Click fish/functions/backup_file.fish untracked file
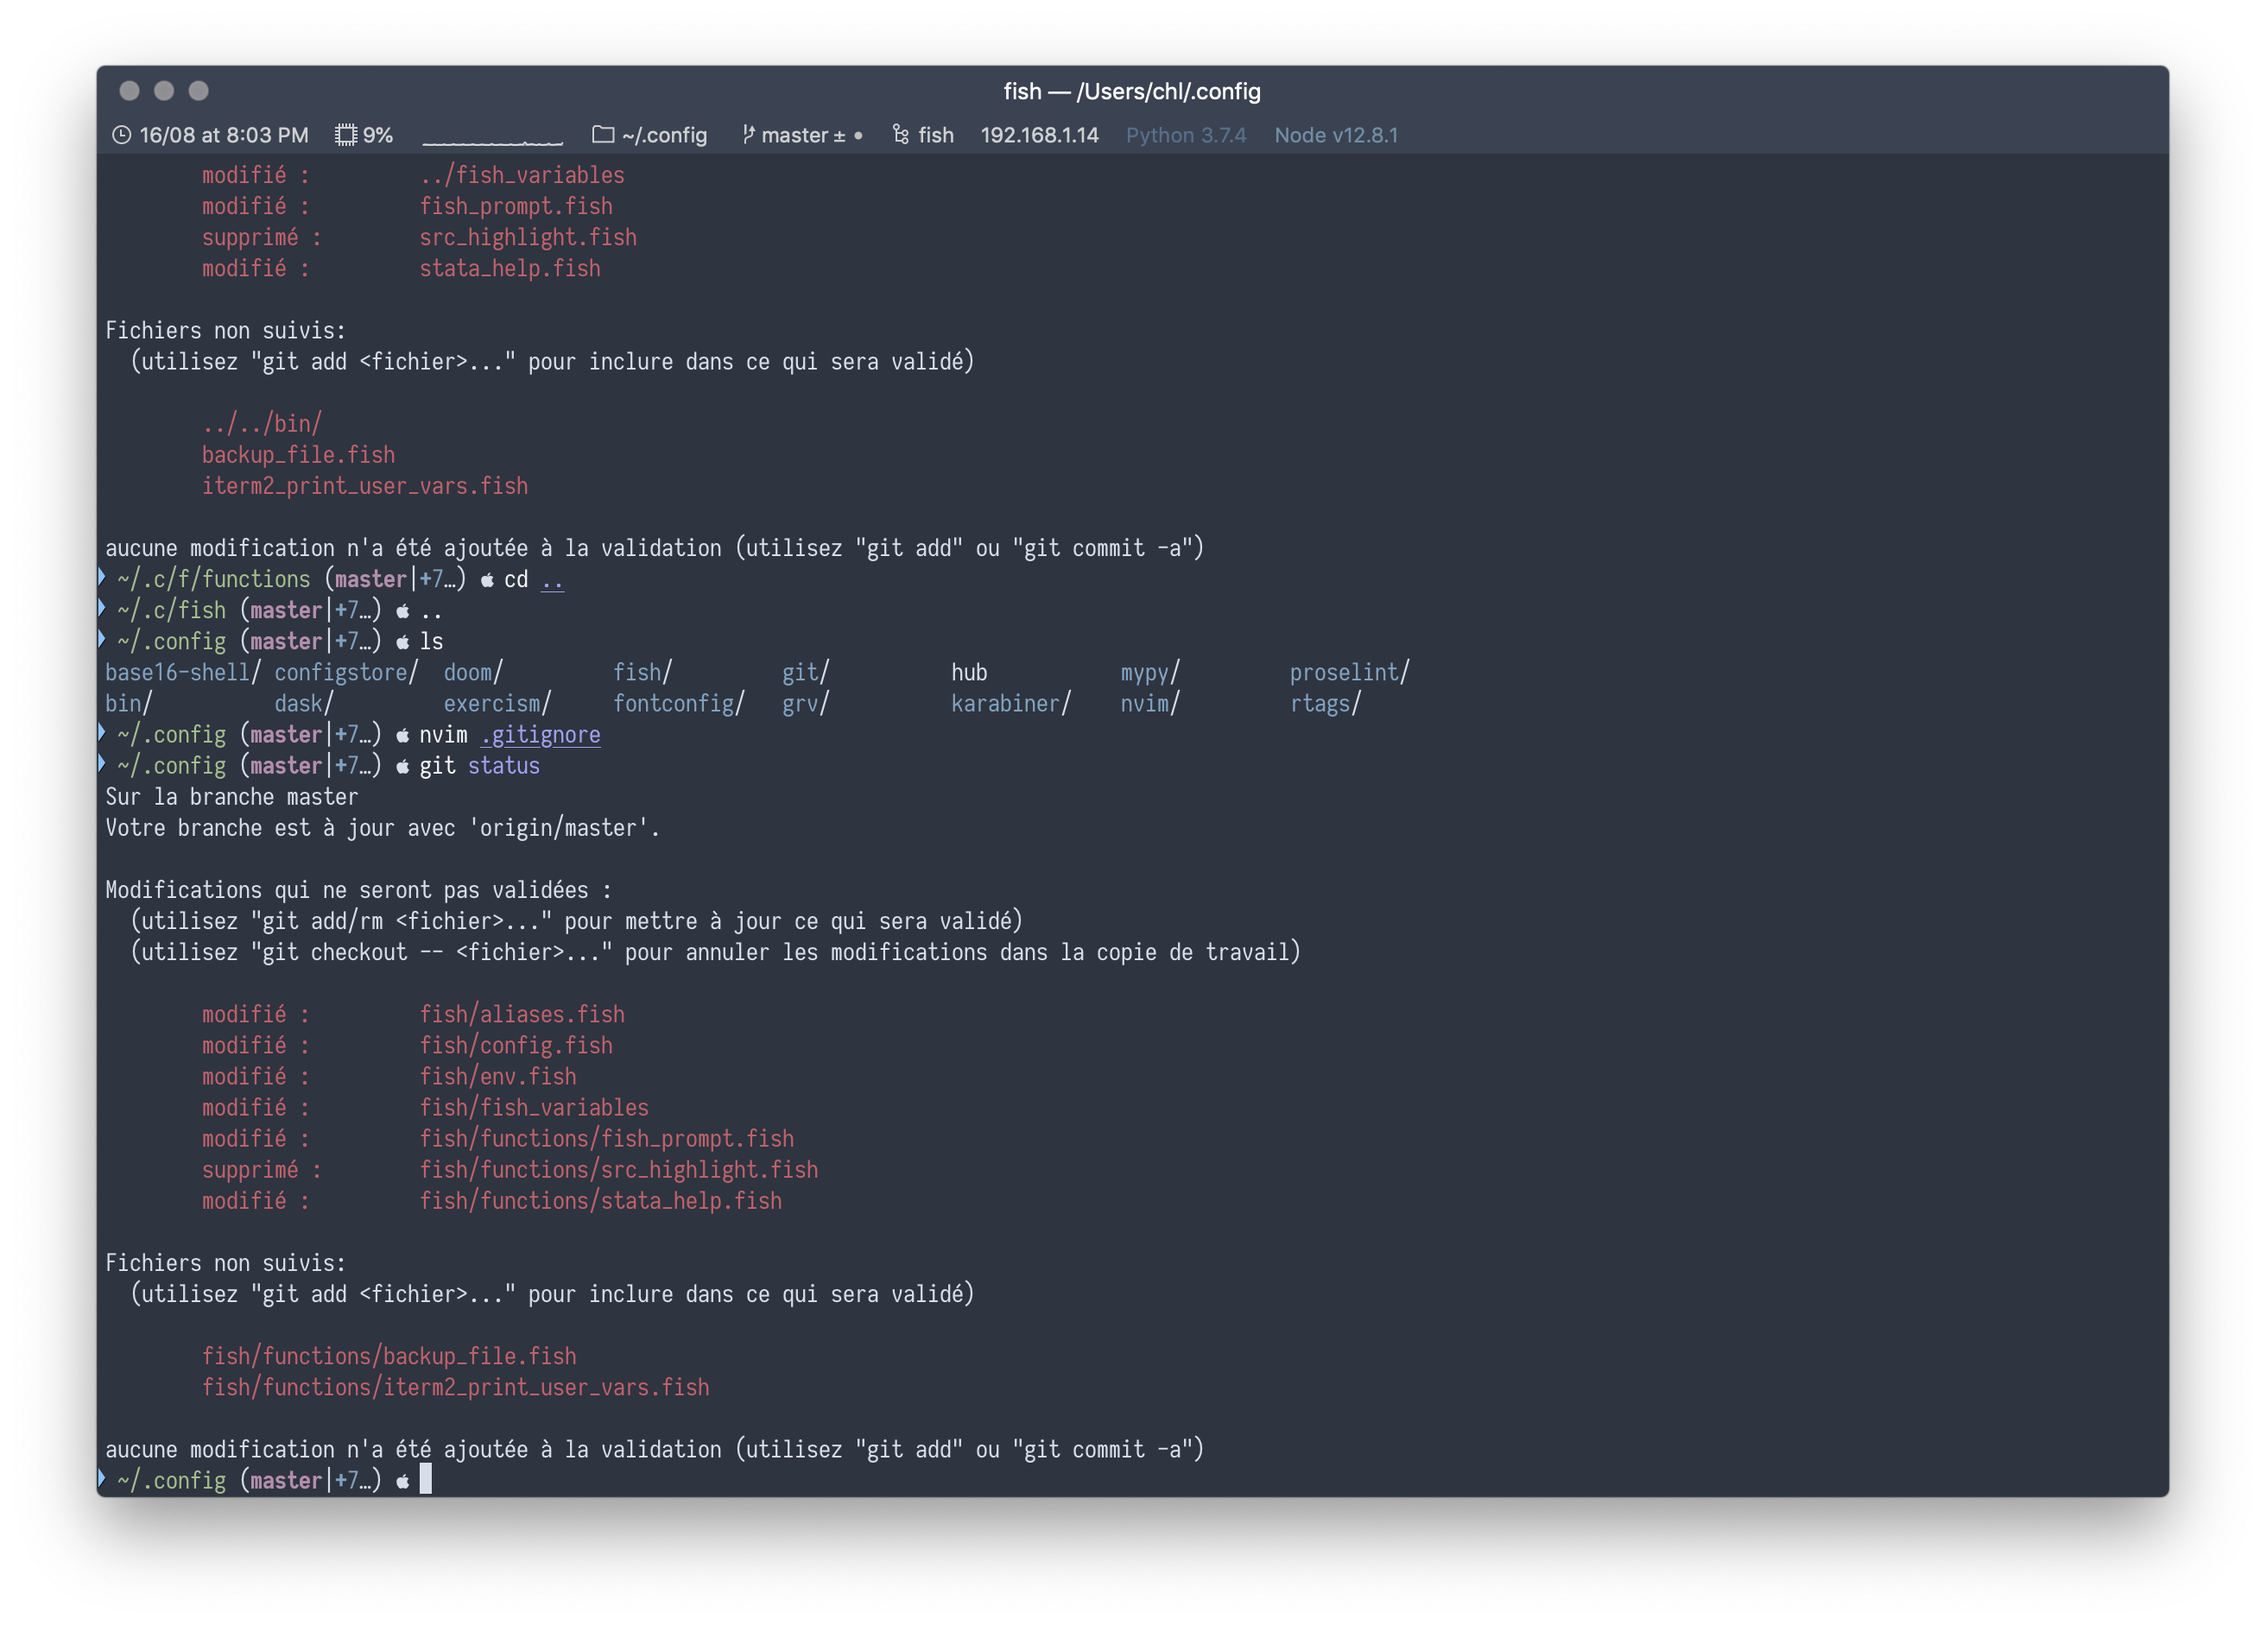 (x=389, y=1356)
